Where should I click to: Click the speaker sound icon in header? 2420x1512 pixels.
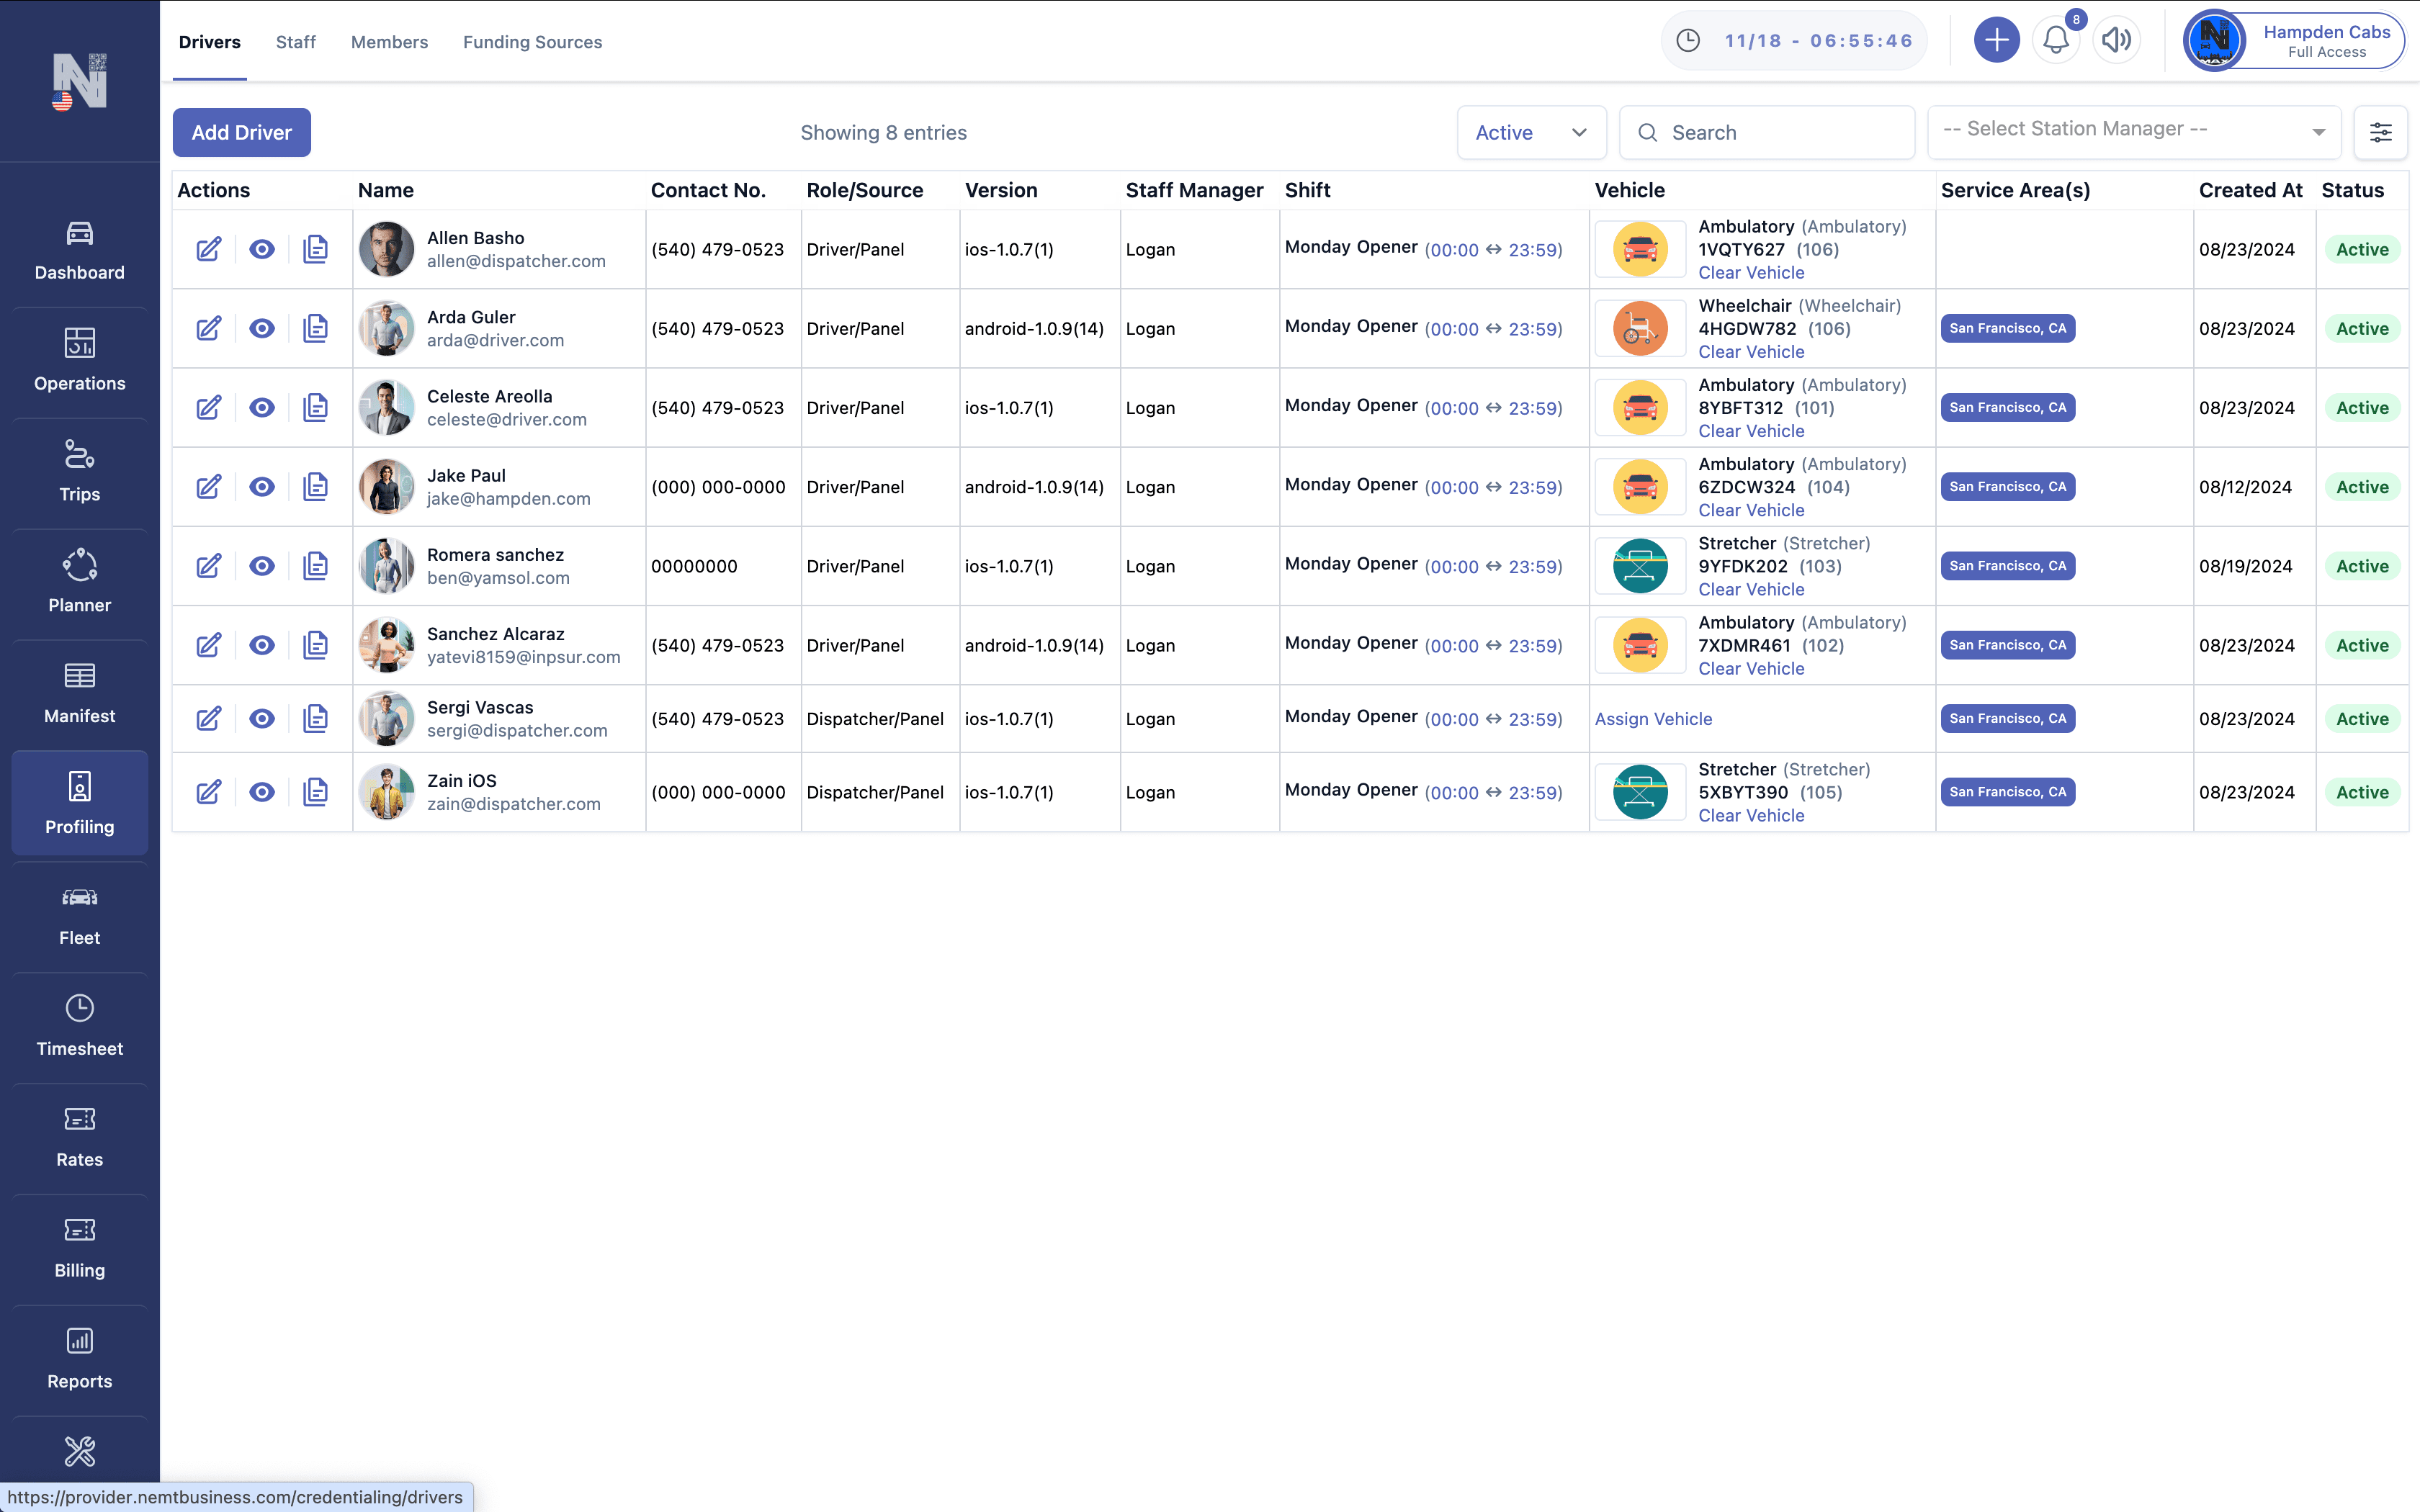click(x=2115, y=40)
